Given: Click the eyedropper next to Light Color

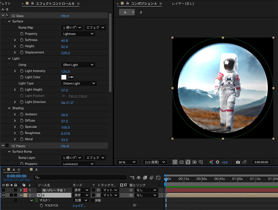Looking at the screenshot, I should [x=71, y=77].
